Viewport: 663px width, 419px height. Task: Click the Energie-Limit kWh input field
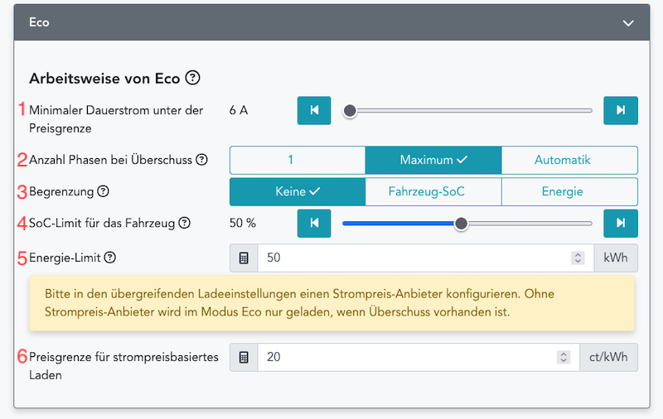point(414,258)
